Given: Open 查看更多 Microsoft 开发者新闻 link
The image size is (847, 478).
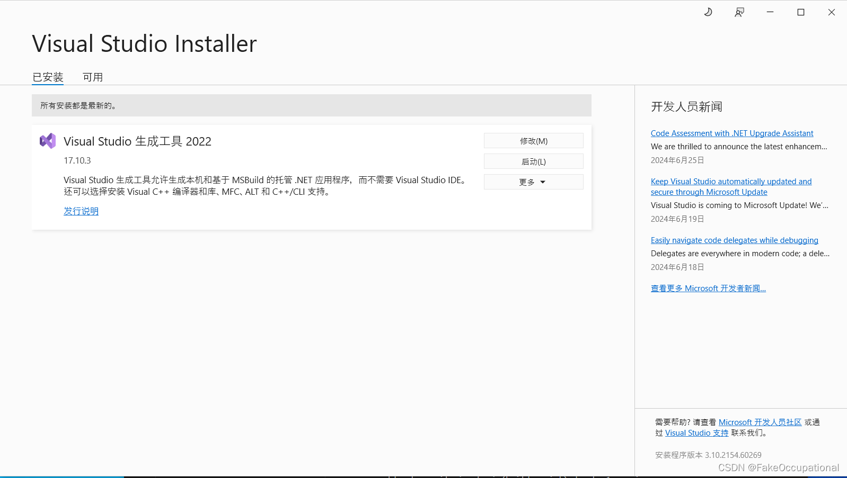Looking at the screenshot, I should pyautogui.click(x=708, y=288).
